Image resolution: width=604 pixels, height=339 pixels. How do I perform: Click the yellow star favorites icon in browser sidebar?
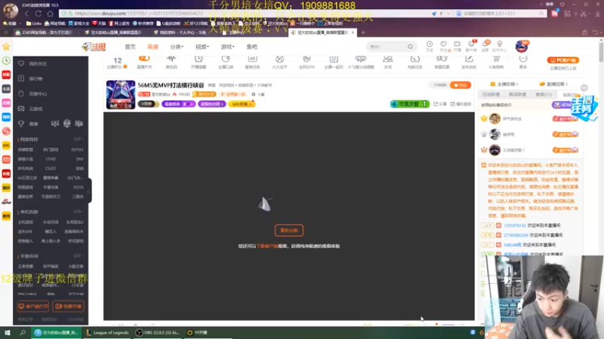[6, 47]
